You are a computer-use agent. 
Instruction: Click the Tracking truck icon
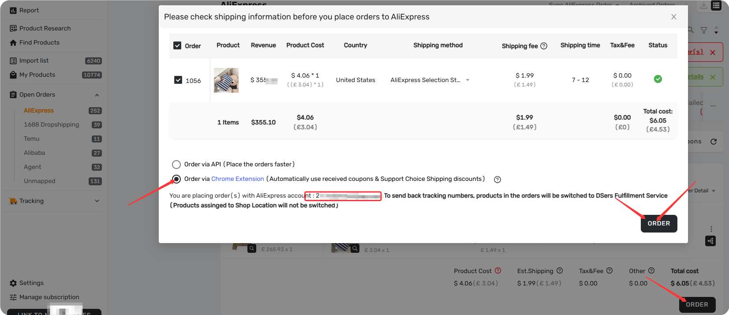[13, 201]
